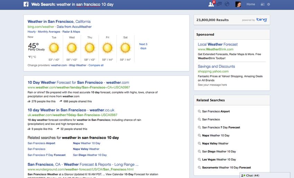
Task: Expand forecast with Next 5 days
Action: tap(143, 46)
